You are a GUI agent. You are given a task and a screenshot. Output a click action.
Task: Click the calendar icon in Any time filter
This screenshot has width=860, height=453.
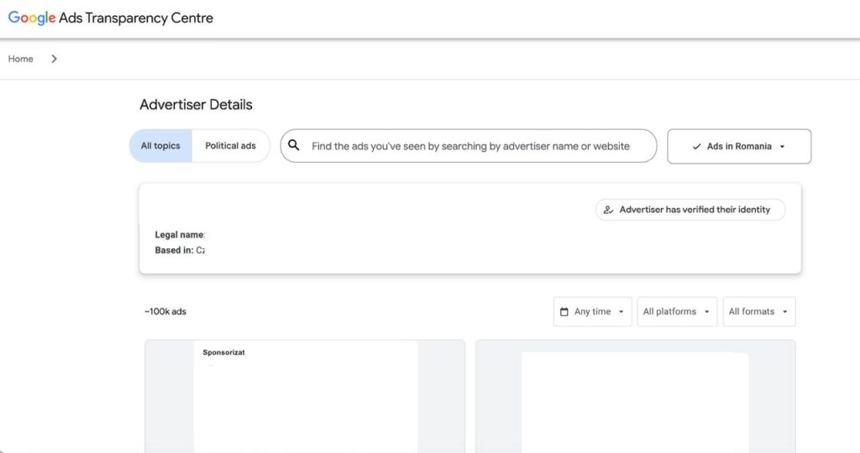[564, 312]
